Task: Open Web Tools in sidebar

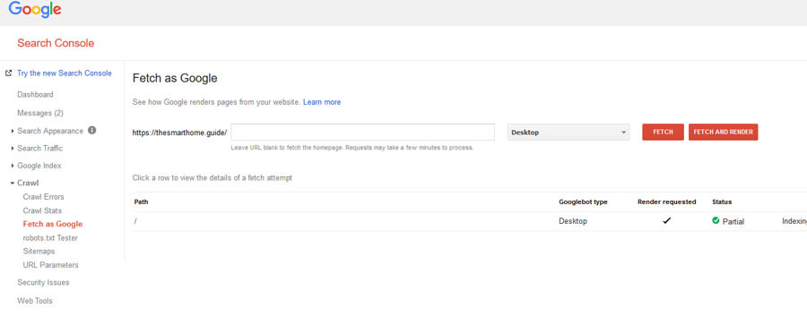Action: [35, 301]
